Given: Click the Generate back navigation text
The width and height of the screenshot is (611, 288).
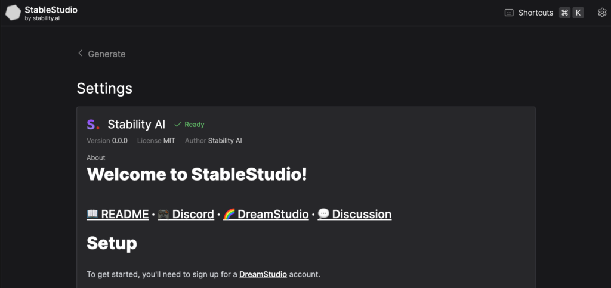Looking at the screenshot, I should (x=107, y=54).
